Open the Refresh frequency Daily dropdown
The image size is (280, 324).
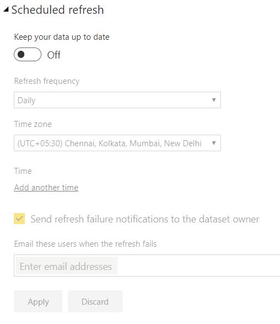tap(117, 100)
